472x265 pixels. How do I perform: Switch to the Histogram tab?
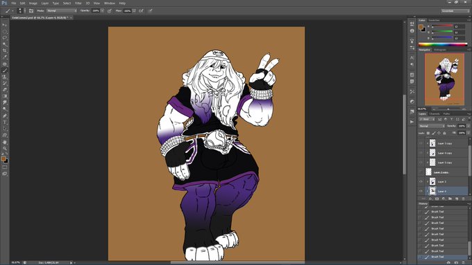[x=440, y=50]
